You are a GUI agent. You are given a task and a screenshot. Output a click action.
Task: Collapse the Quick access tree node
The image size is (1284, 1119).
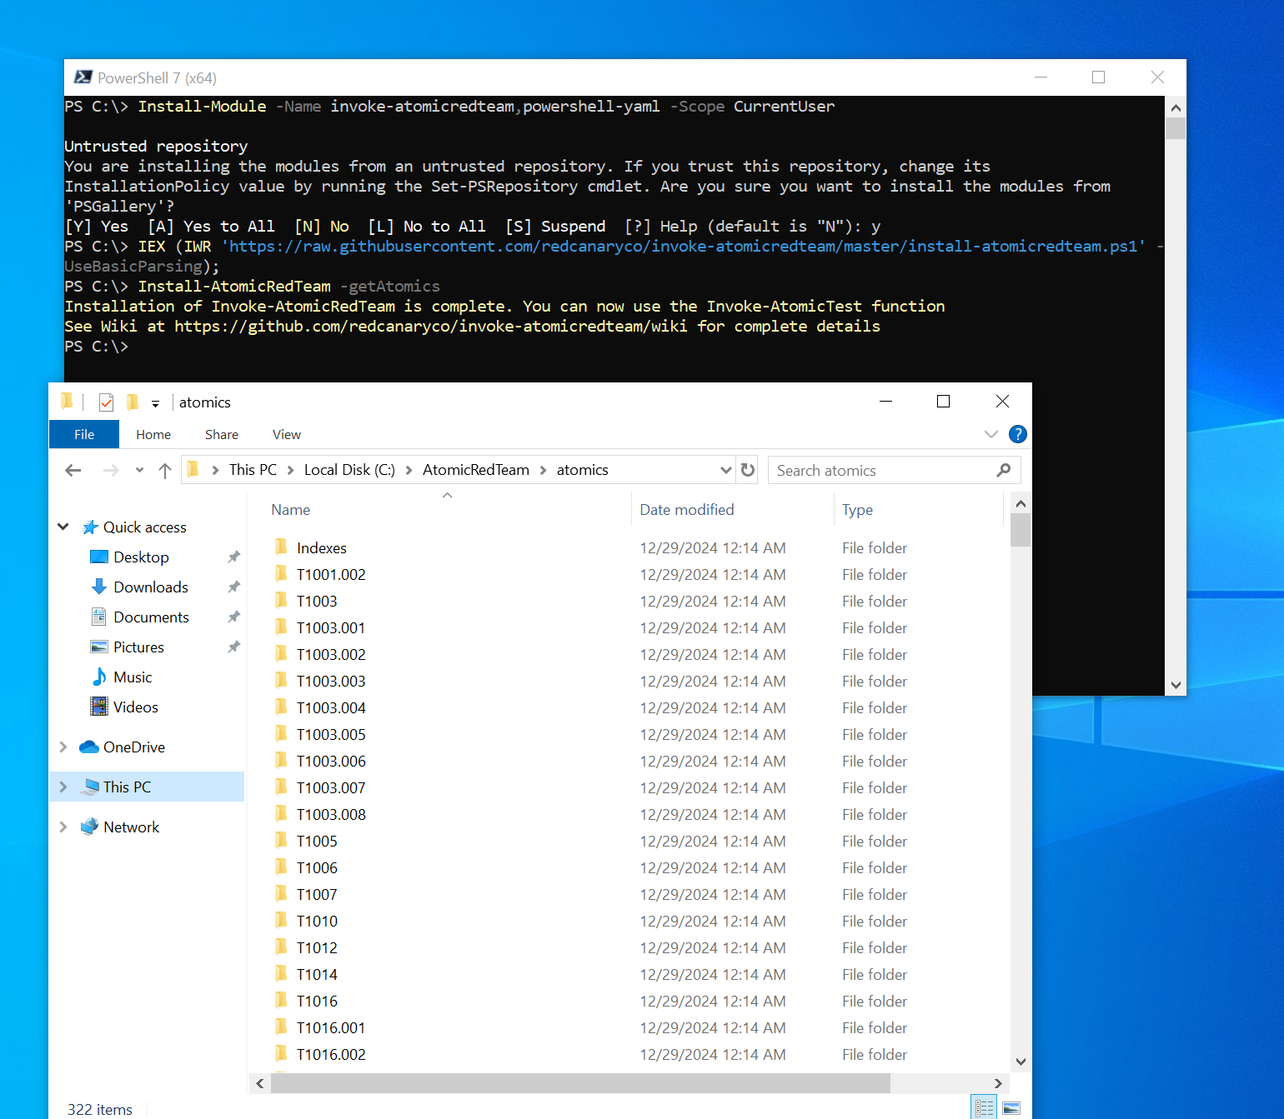(x=63, y=527)
